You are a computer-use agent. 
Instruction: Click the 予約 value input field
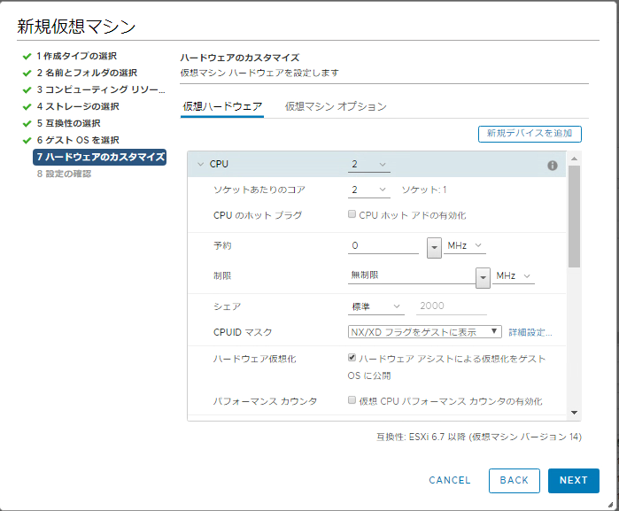(x=383, y=245)
